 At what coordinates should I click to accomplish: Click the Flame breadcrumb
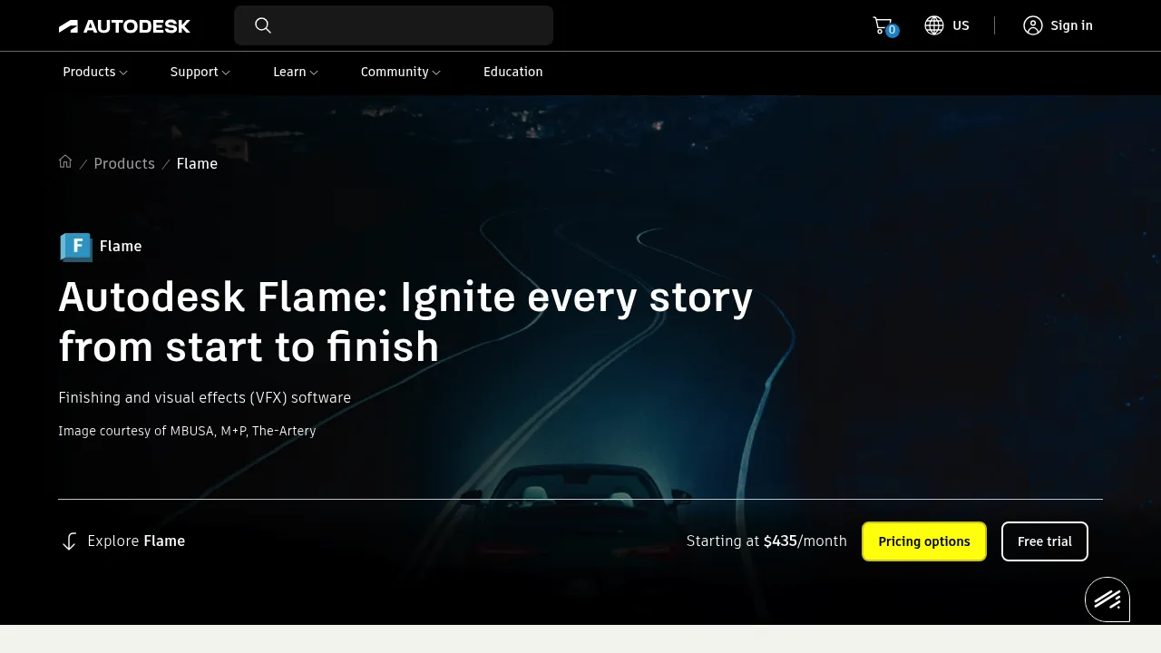[197, 163]
